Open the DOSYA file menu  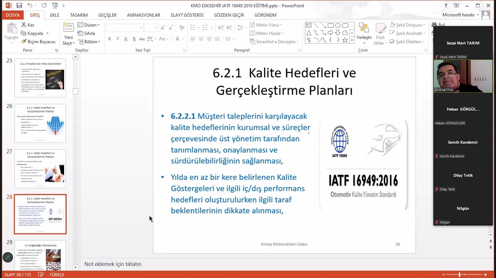(12, 15)
